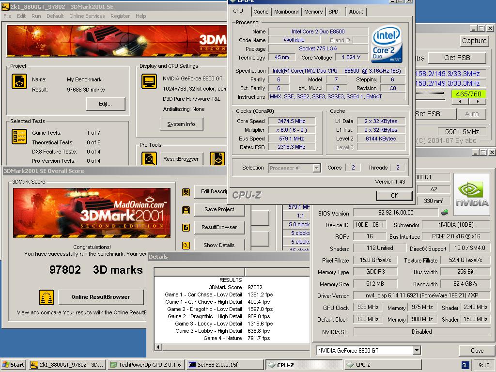Click the right arrow stepper under 465/760

[477, 102]
